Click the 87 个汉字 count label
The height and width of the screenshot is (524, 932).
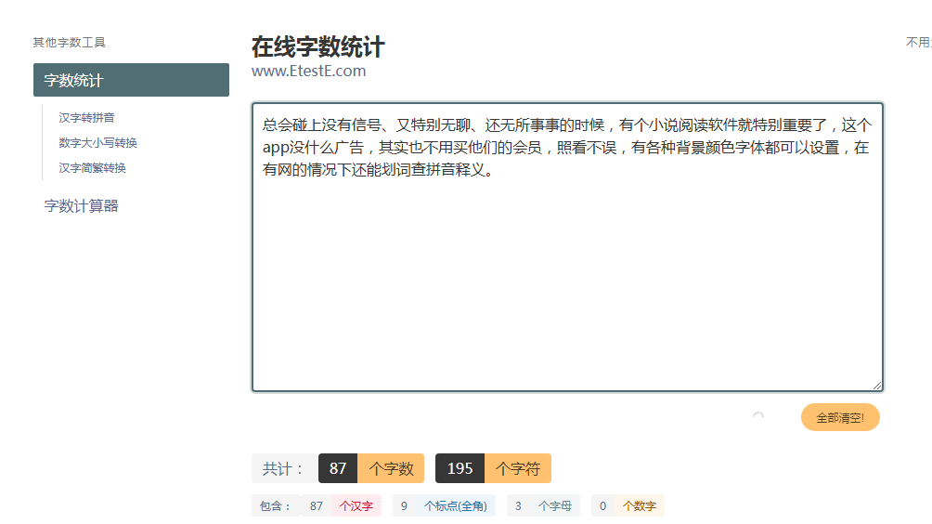(x=342, y=505)
